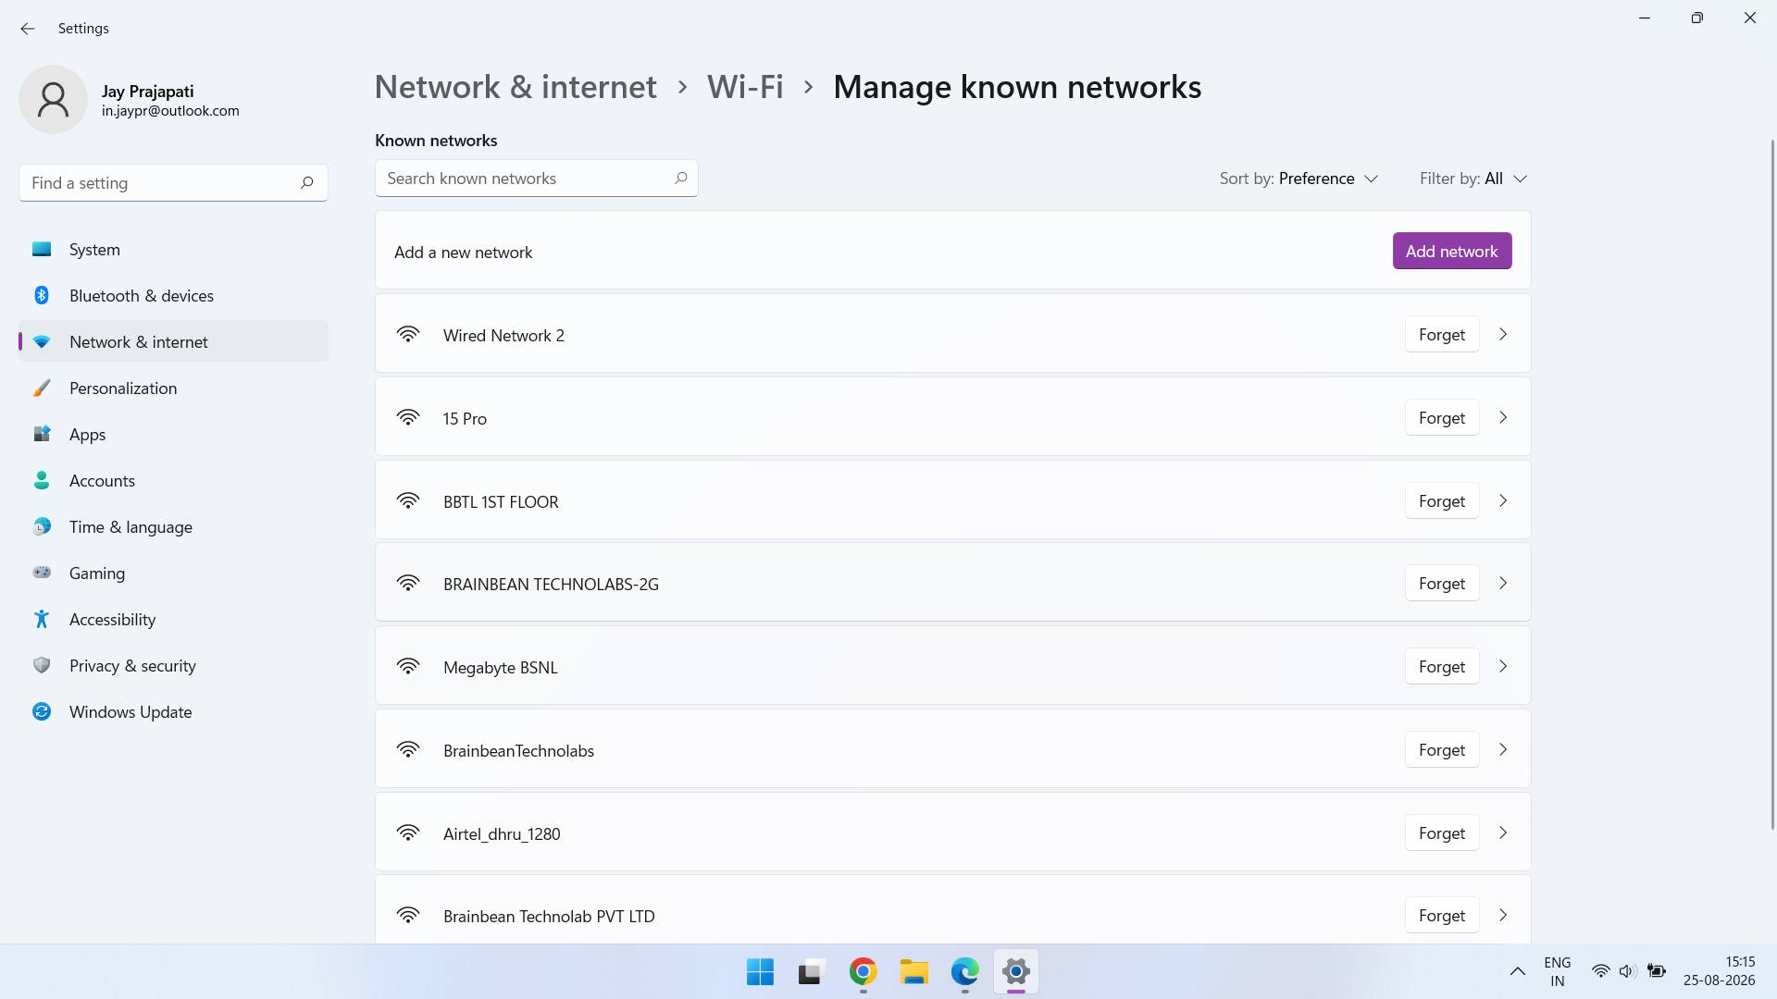Click the Microsoft Edge taskbar icon
1777x999 pixels.
964,971
